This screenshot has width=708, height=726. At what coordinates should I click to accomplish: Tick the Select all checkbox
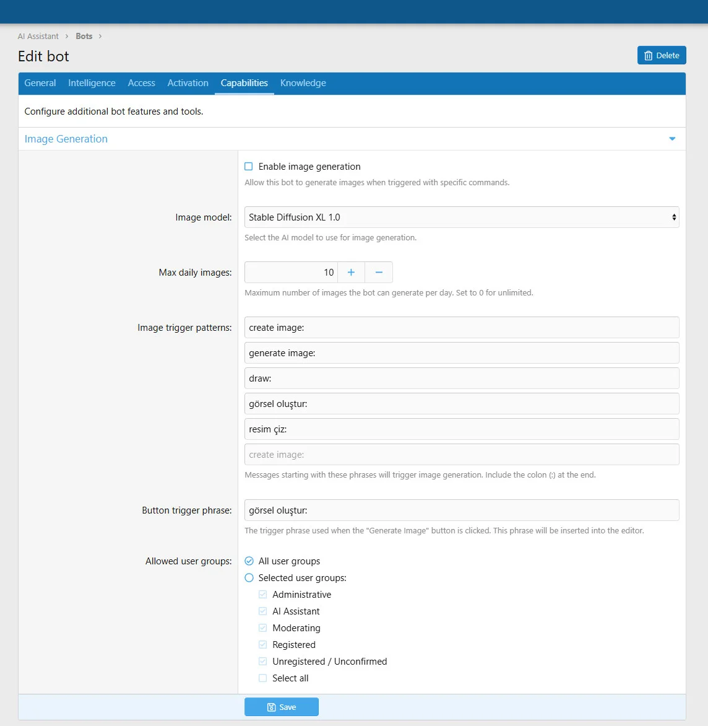click(x=263, y=678)
